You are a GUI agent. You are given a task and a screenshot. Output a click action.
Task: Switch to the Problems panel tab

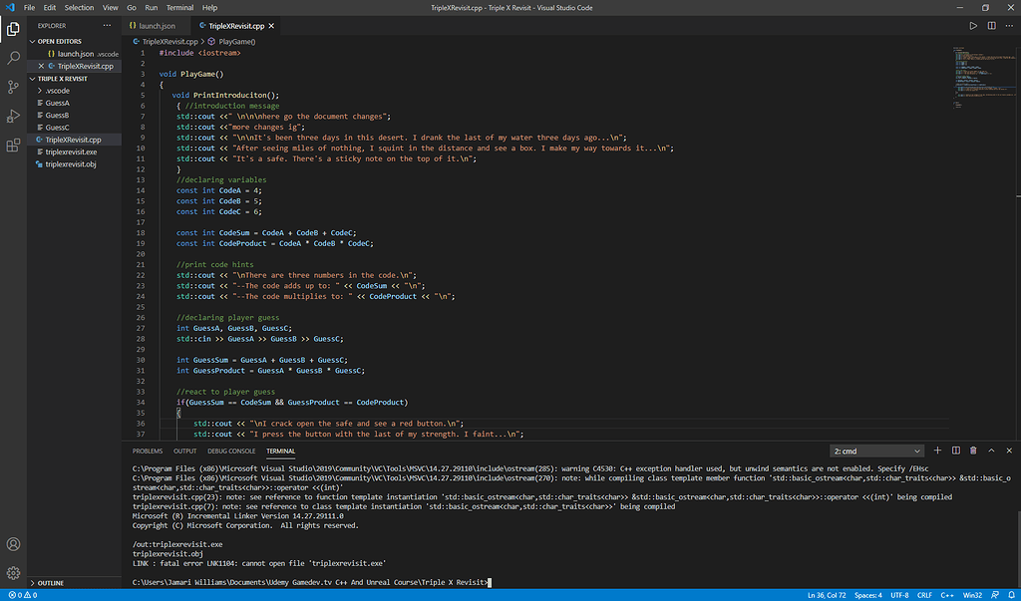[x=148, y=451]
